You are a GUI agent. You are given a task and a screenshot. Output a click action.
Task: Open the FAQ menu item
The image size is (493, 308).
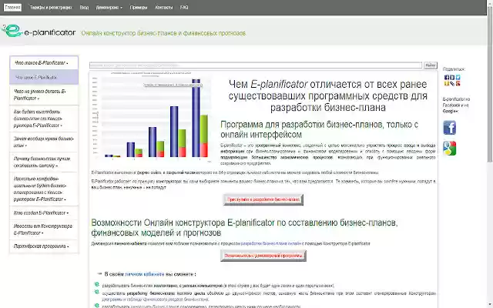pyautogui.click(x=184, y=7)
